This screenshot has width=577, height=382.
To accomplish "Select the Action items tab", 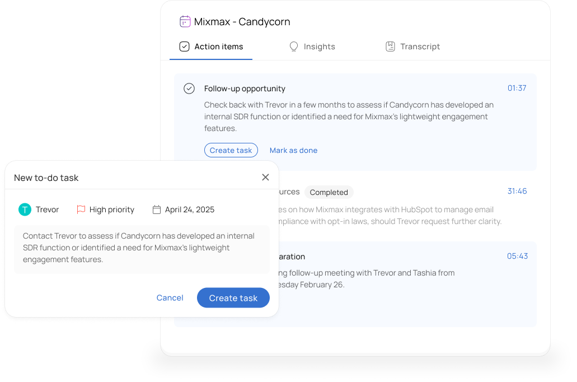I will pos(211,46).
